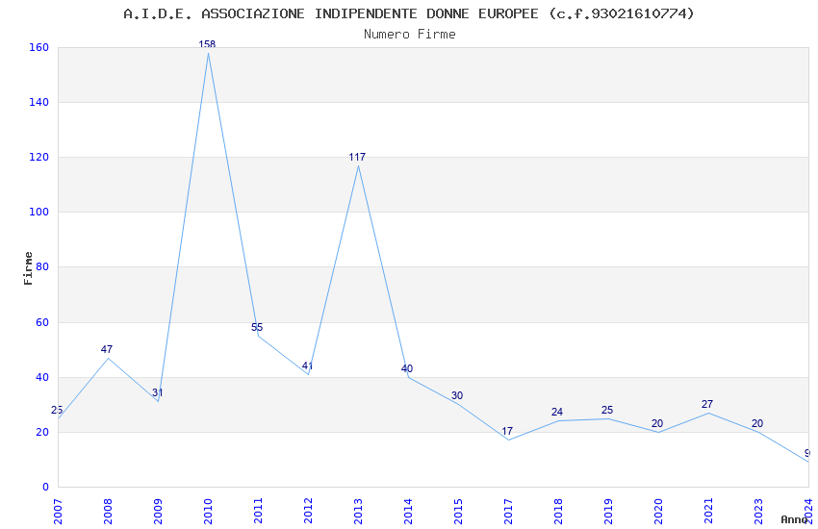This screenshot has width=818, height=529.
Task: Click the x-axis year label 2011
Action: pos(258,512)
